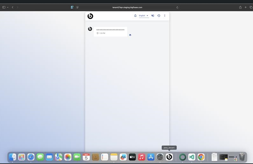Click the tenant27apr.staging address bar

(x=127, y=7)
